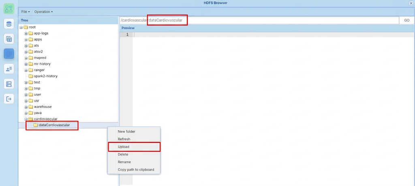
Task: Click the GO button
Action: click(407, 20)
